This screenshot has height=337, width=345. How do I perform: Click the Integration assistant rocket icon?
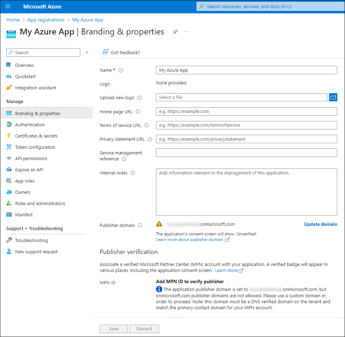(9, 88)
